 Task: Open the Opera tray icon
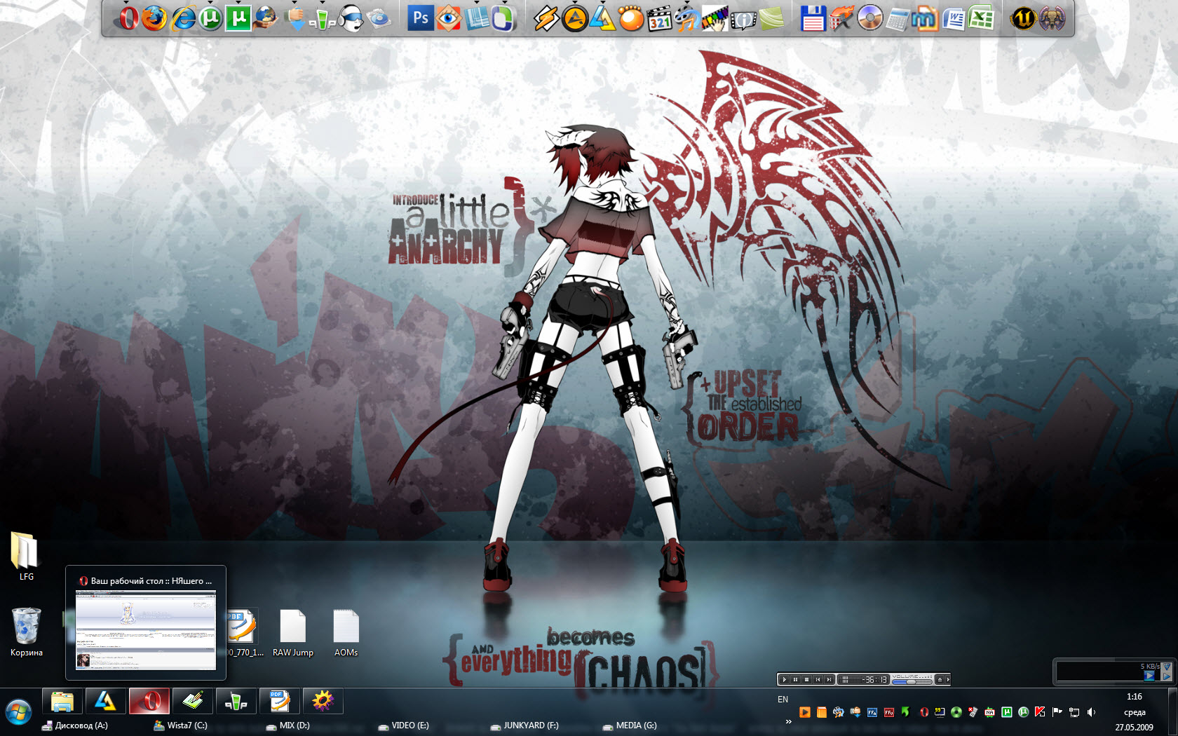[923, 712]
